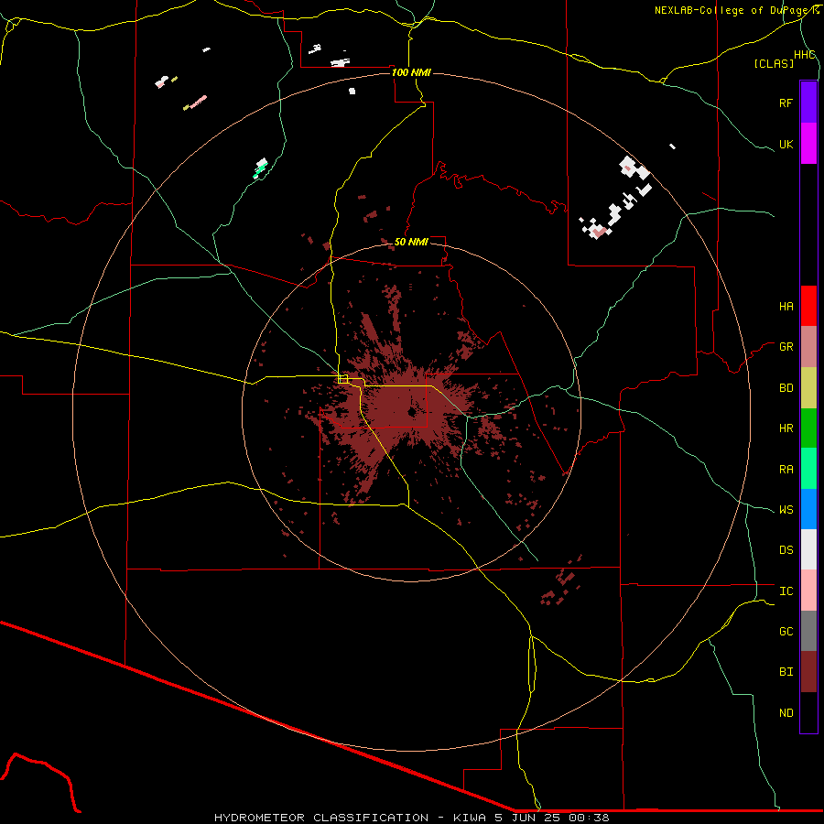Screen dimensions: 824x824
Task: Click the small yellow square marker on map
Action: coord(343,379)
